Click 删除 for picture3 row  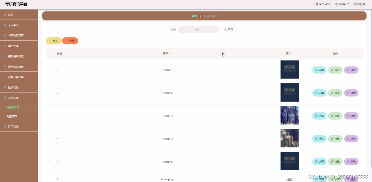point(351,116)
